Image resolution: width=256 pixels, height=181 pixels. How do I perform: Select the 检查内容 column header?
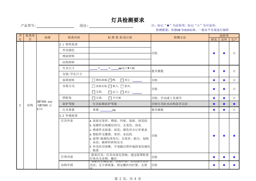(x=74, y=37)
